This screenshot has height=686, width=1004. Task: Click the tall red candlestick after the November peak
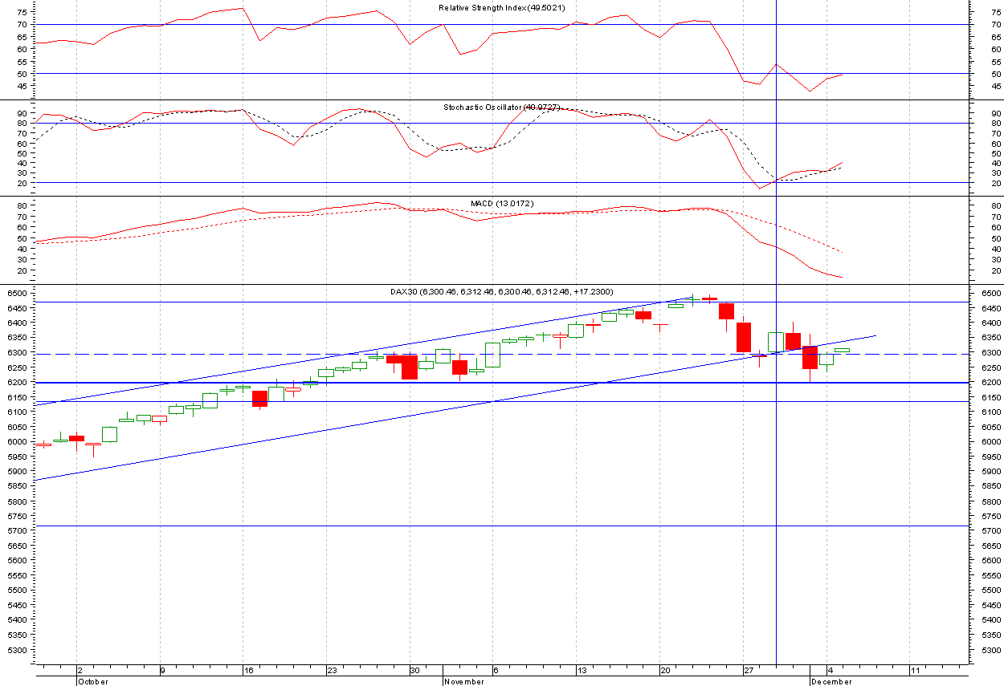727,313
